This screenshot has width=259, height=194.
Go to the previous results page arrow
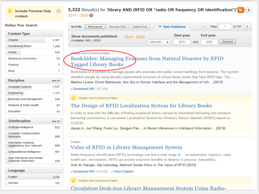click(205, 26)
